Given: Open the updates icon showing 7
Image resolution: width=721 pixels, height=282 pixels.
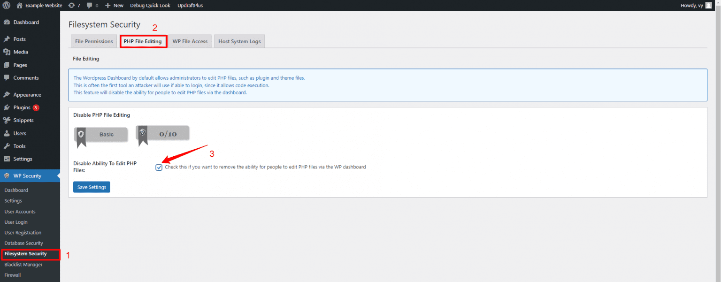Looking at the screenshot, I should tap(74, 6).
